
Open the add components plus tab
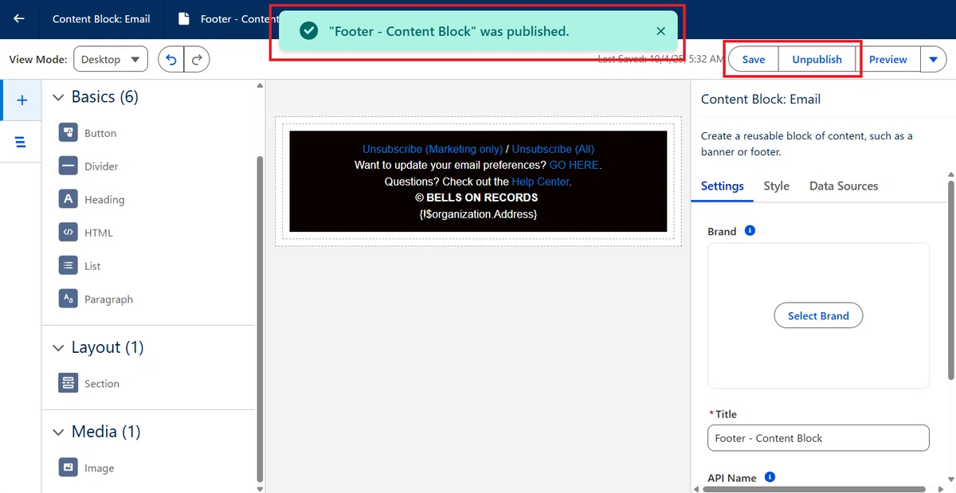point(22,100)
